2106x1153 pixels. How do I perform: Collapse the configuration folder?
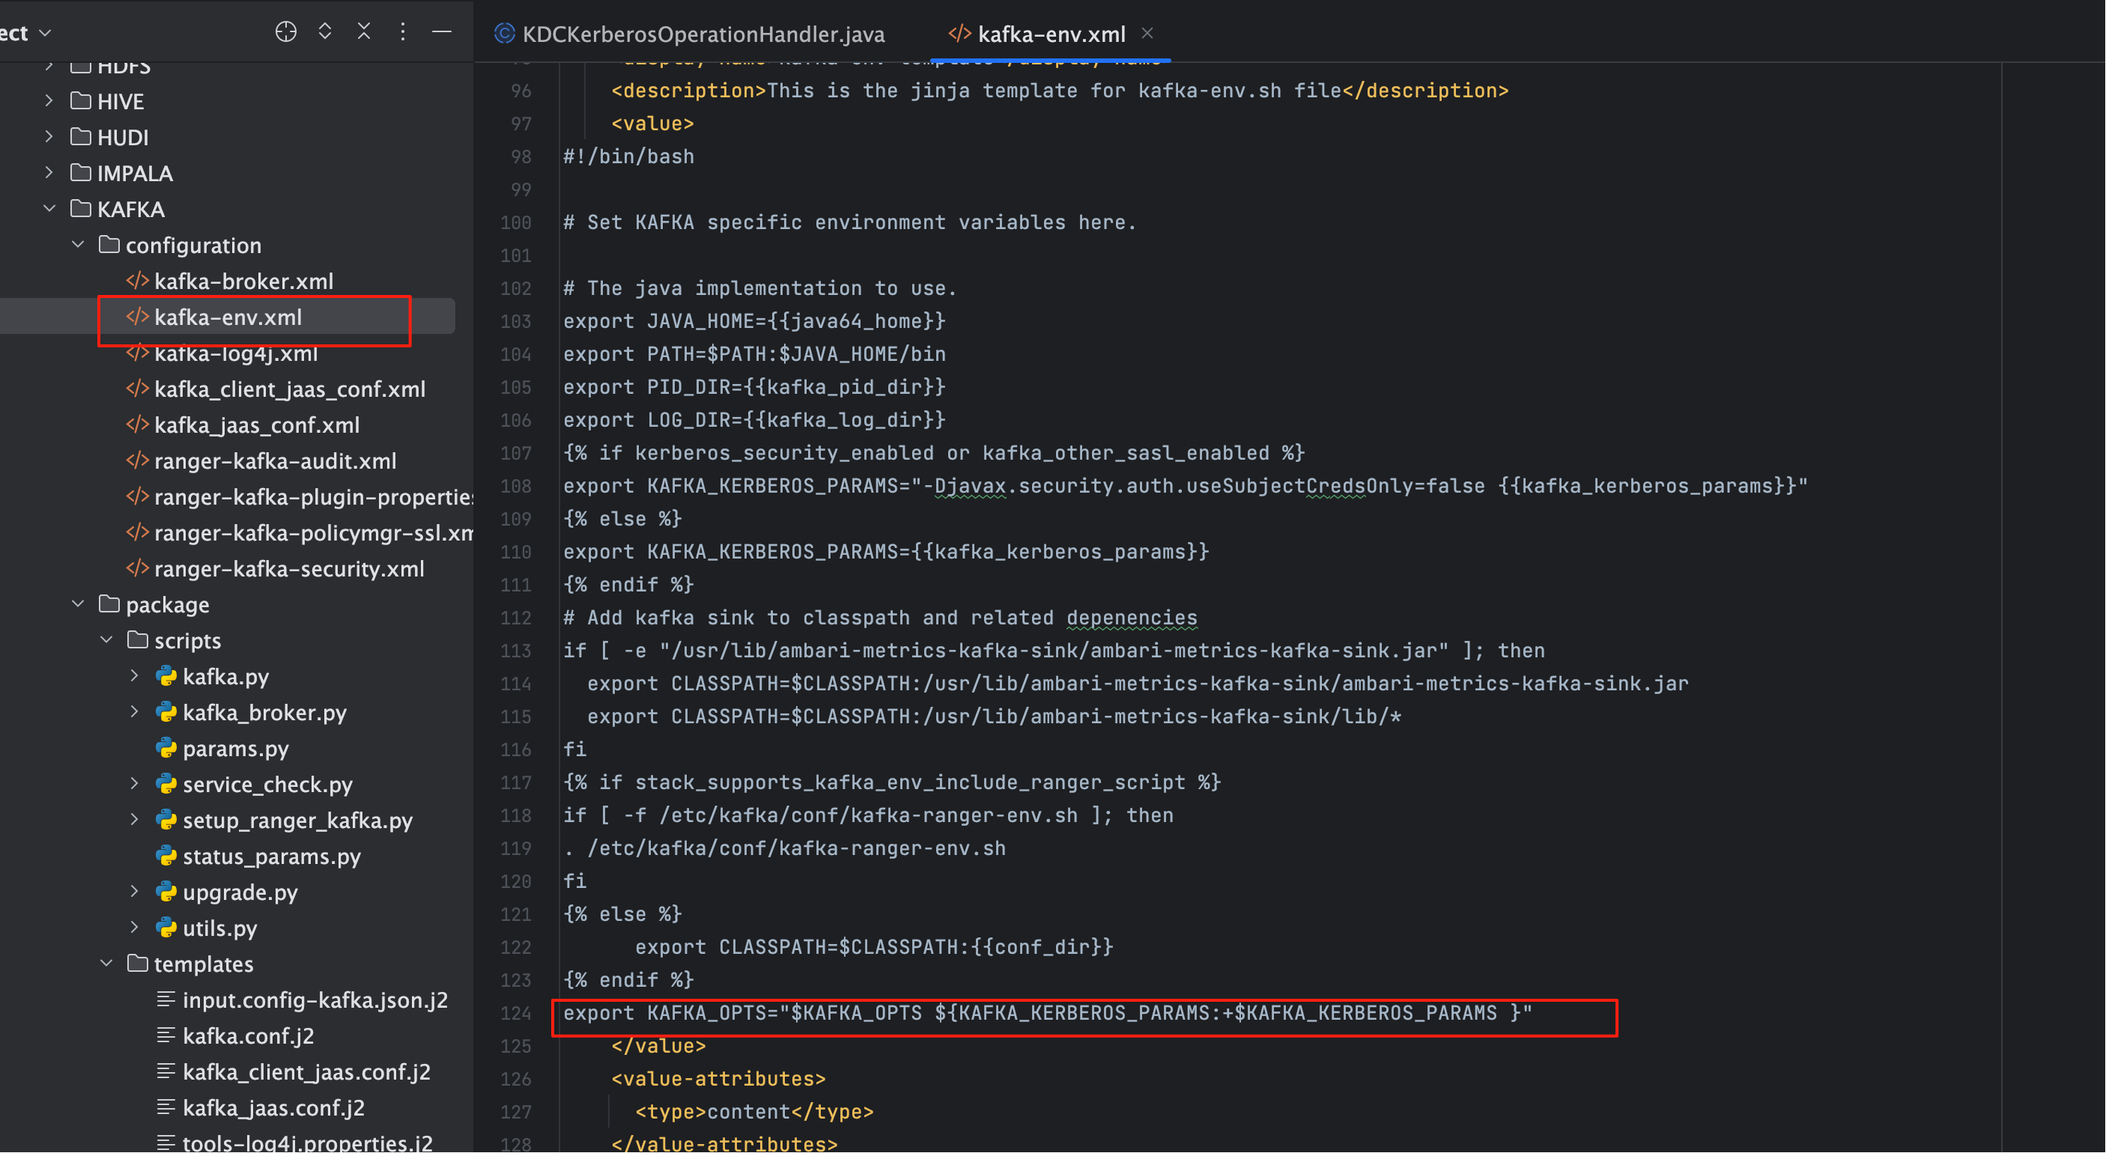(78, 245)
